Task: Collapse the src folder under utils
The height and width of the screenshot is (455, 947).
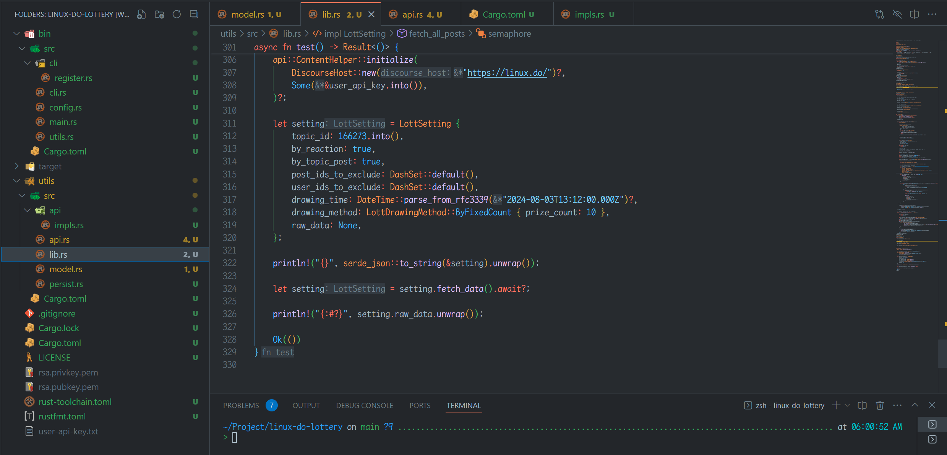Action: point(22,196)
